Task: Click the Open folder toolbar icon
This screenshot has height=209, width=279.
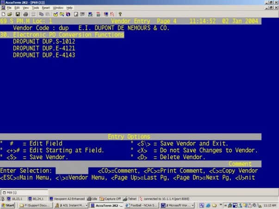Action: tap(10, 14)
